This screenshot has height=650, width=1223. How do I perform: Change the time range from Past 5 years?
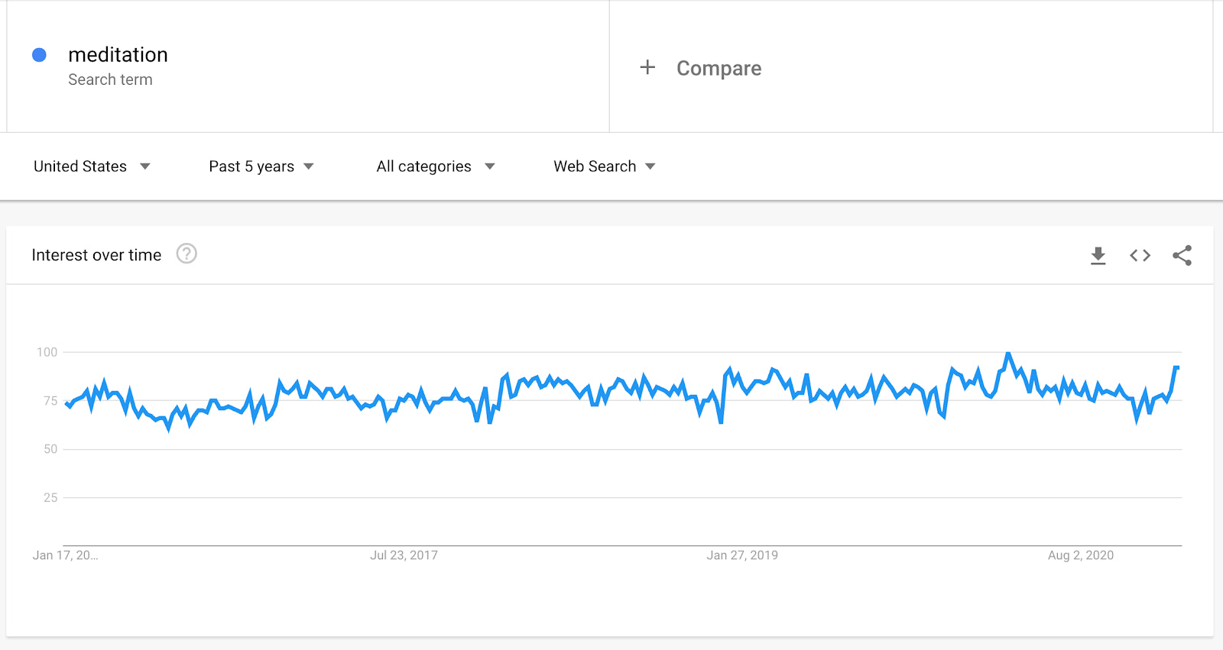[x=252, y=166]
